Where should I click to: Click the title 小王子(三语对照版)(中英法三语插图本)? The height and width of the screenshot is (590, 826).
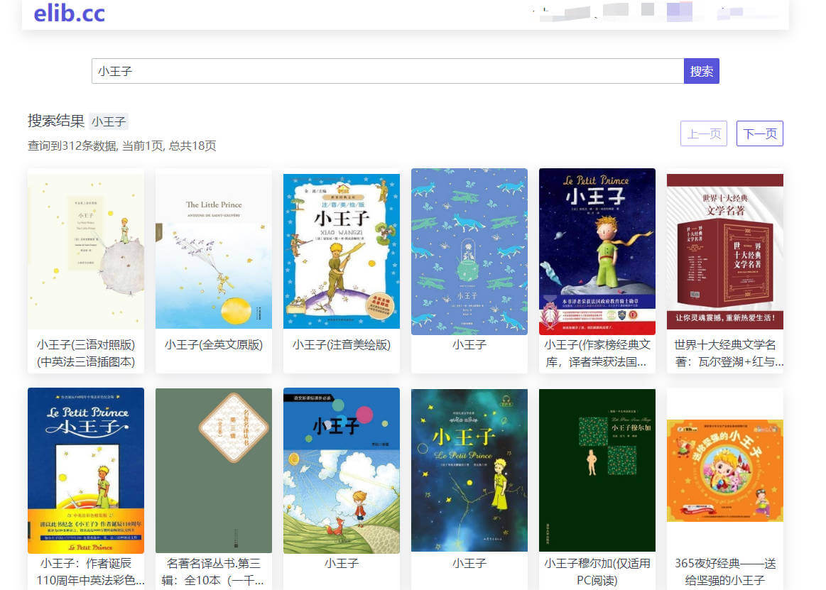coord(86,353)
